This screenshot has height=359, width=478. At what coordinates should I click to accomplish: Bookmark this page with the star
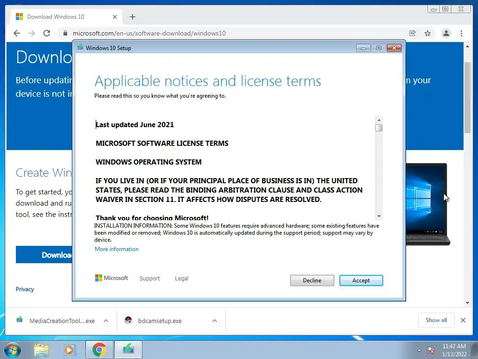click(428, 33)
